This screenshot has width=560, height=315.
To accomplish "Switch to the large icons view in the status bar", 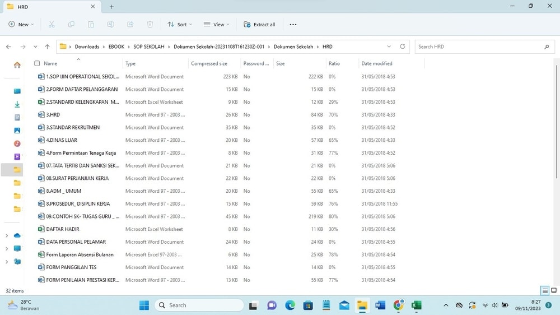I will click(x=554, y=291).
